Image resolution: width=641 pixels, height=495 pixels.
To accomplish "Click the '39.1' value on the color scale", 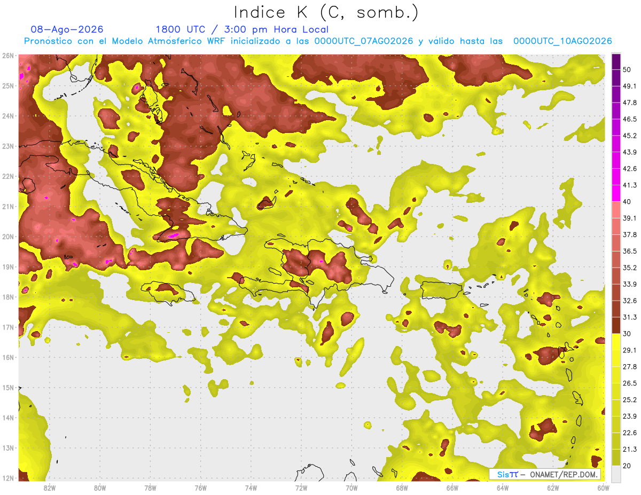I will point(630,218).
